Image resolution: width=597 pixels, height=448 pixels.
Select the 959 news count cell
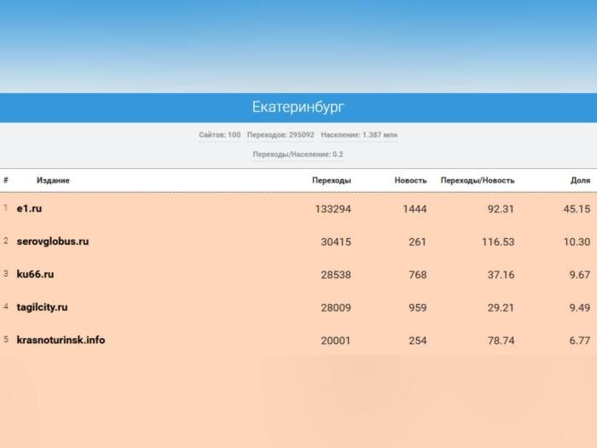tap(418, 308)
